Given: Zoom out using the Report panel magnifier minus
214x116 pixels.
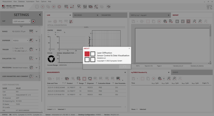Looking at the screenshot, I should point(200,21).
